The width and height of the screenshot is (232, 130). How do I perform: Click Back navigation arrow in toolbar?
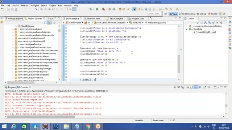tap(171, 9)
